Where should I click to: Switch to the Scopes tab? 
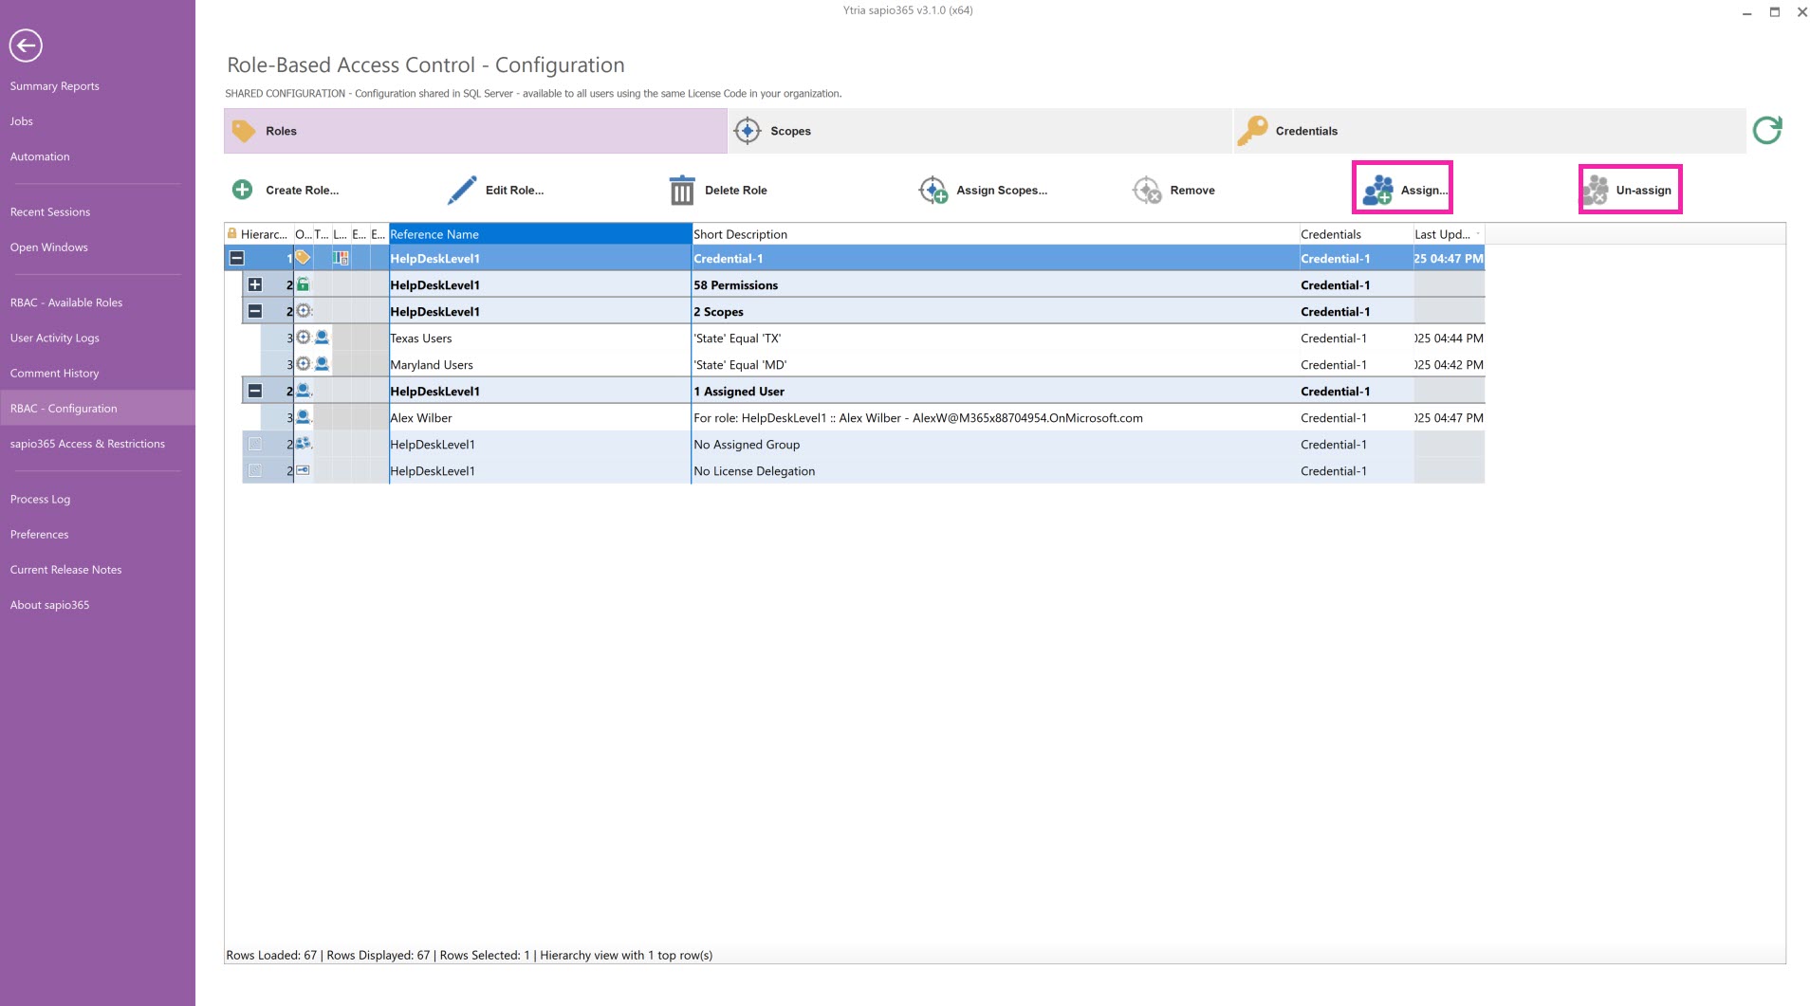(789, 131)
